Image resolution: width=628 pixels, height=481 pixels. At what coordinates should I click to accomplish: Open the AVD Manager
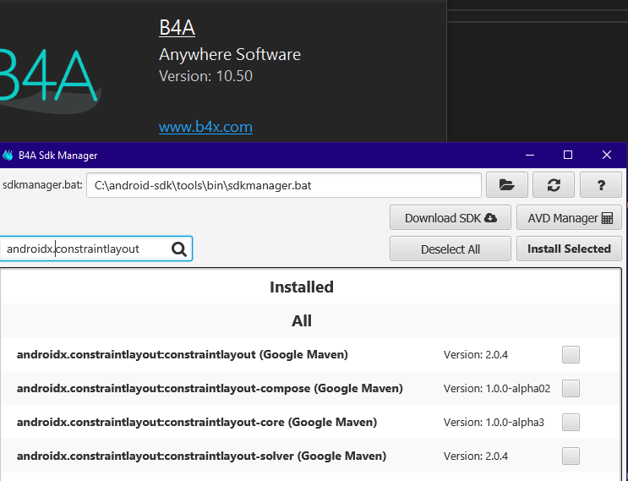569,217
